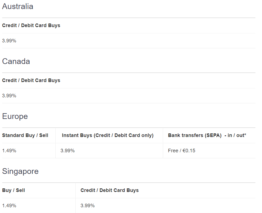Click Singapore's 3.99% card buy fee
Viewport: 262px width, 213px height.
(x=87, y=206)
